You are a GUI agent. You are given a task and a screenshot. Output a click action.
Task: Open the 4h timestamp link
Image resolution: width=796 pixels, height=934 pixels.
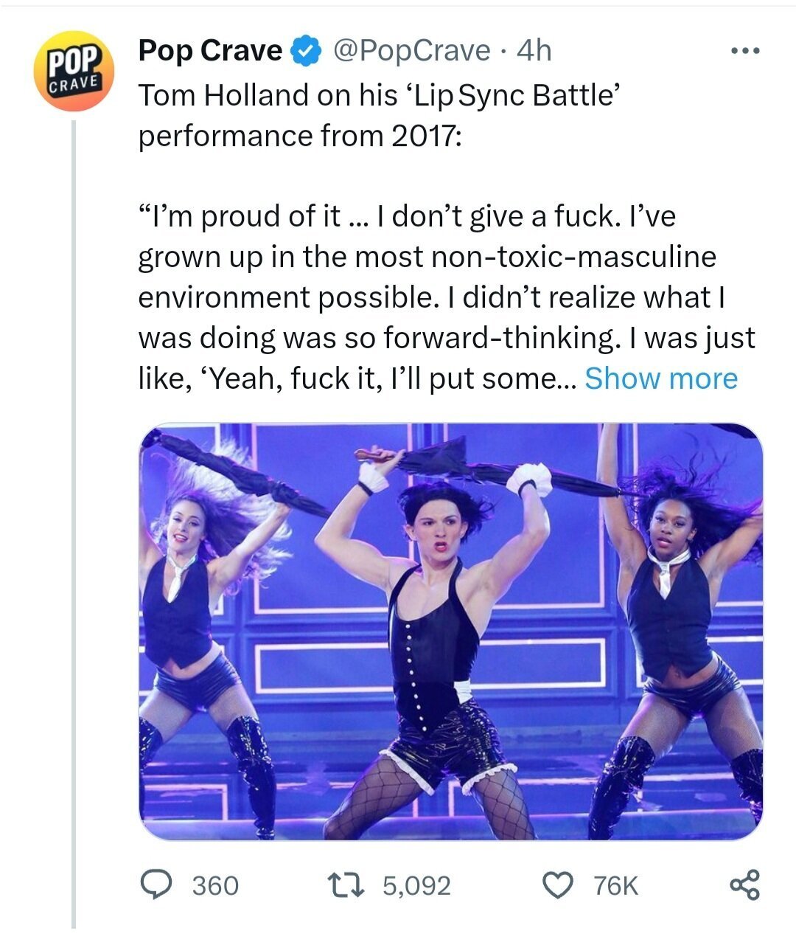click(x=534, y=50)
